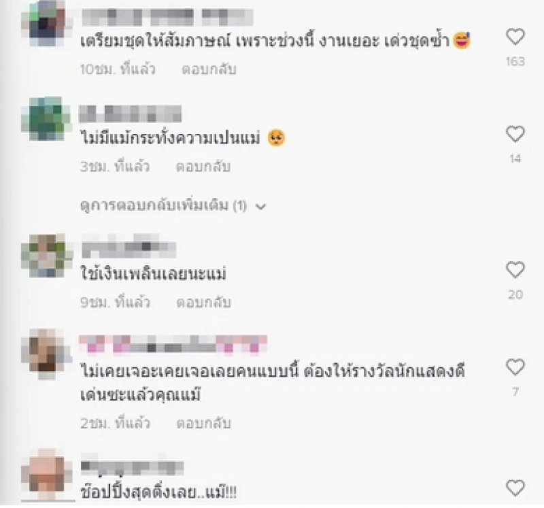
Task: Open the last commenter's pink avatar
Action: [47, 474]
